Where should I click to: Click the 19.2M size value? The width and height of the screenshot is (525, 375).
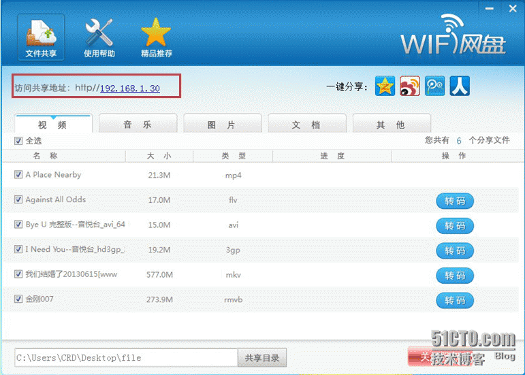click(159, 250)
